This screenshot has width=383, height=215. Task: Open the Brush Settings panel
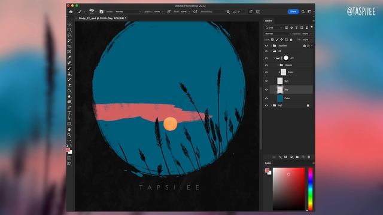pyautogui.click(x=101, y=11)
